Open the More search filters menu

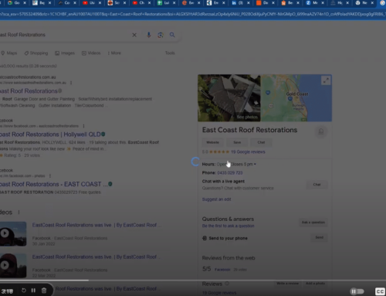(114, 53)
